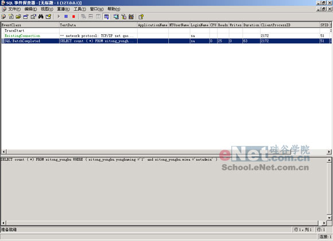Viewport: 333px width, 241px height.
Task: Open the 文件(F) menu
Action: pos(14,9)
